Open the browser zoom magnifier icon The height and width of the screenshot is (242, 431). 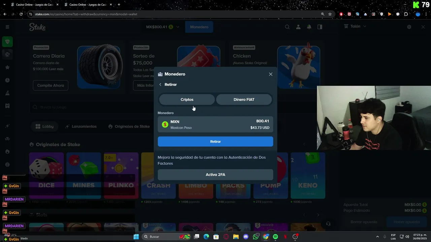coord(323,14)
